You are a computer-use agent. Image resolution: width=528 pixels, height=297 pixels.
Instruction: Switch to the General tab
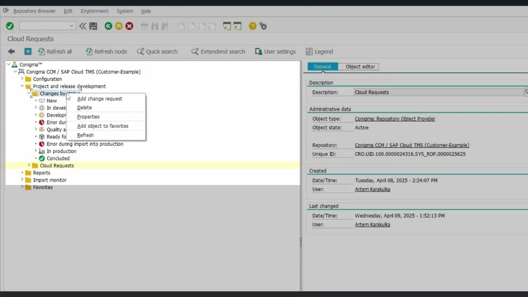(x=323, y=66)
